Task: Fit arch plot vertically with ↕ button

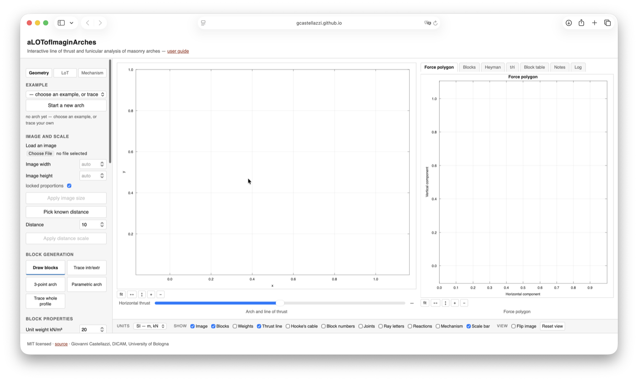Action: coord(142,295)
